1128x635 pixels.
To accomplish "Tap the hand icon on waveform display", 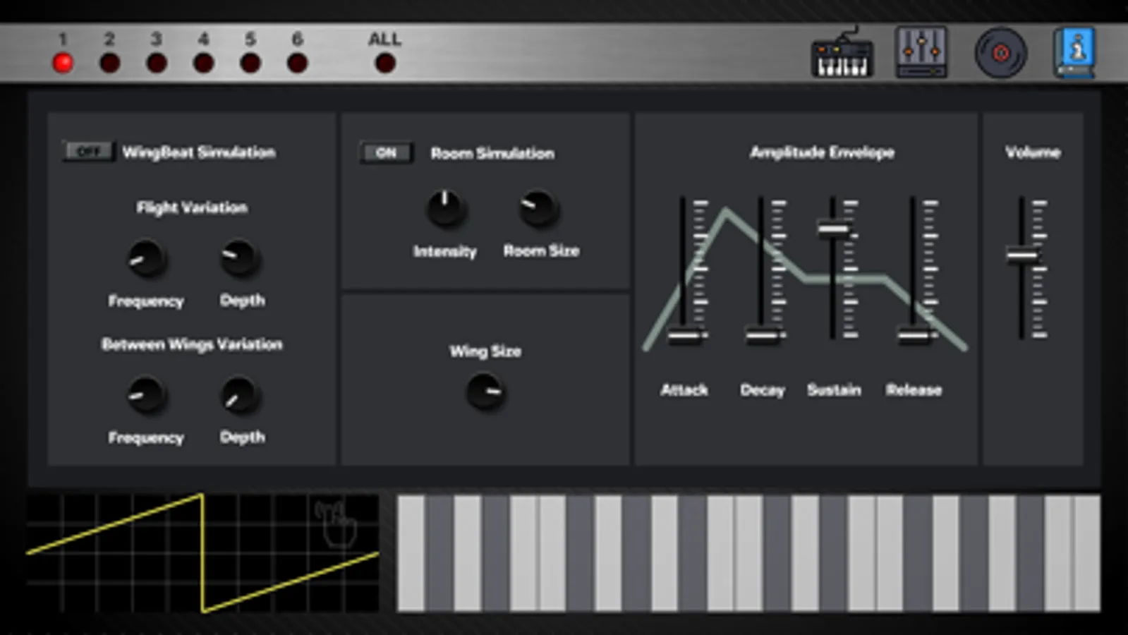I will pyautogui.click(x=337, y=524).
